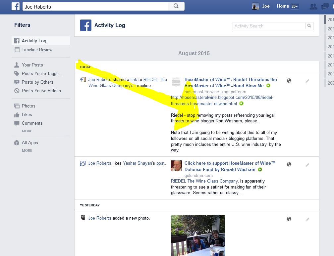Image resolution: width=334 pixels, height=256 pixels.
Task: Go to Home in top bar
Action: (x=283, y=6)
